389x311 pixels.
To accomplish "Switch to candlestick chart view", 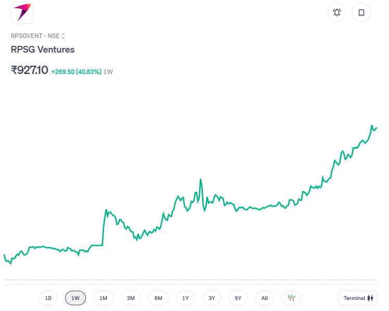I will click(292, 298).
